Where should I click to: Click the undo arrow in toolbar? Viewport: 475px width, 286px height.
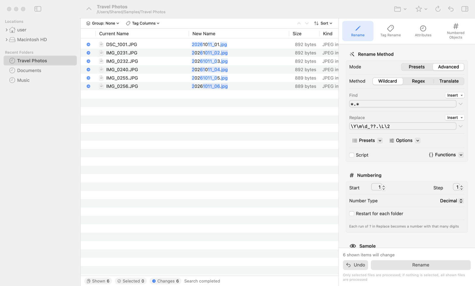[451, 9]
